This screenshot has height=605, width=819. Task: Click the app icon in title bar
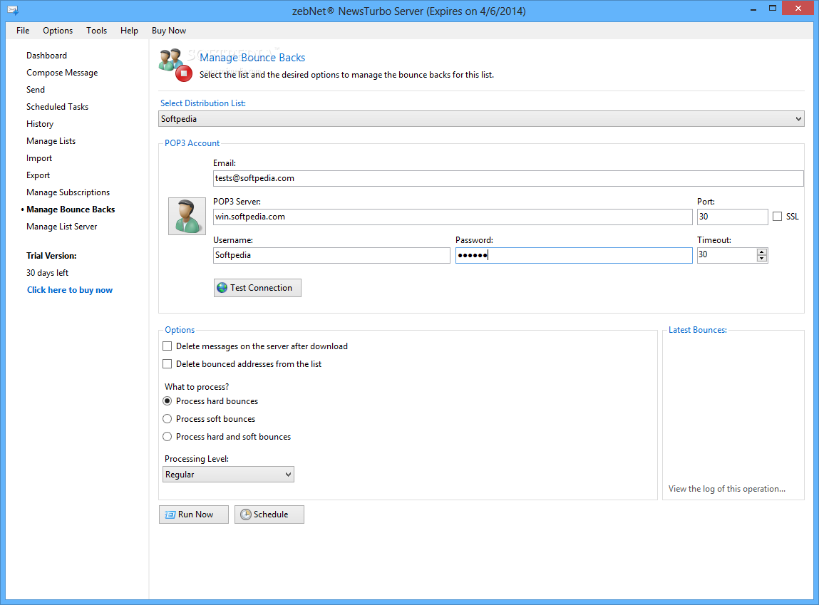[x=13, y=10]
